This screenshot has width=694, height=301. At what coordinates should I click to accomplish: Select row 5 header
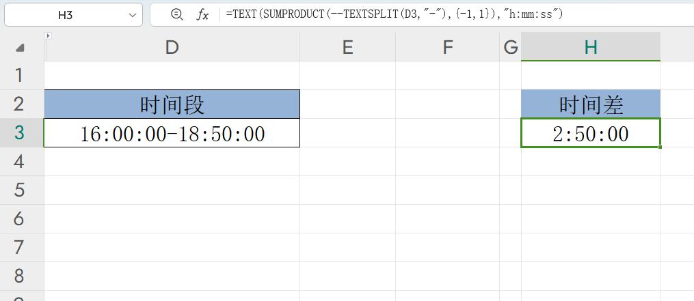pos(19,190)
